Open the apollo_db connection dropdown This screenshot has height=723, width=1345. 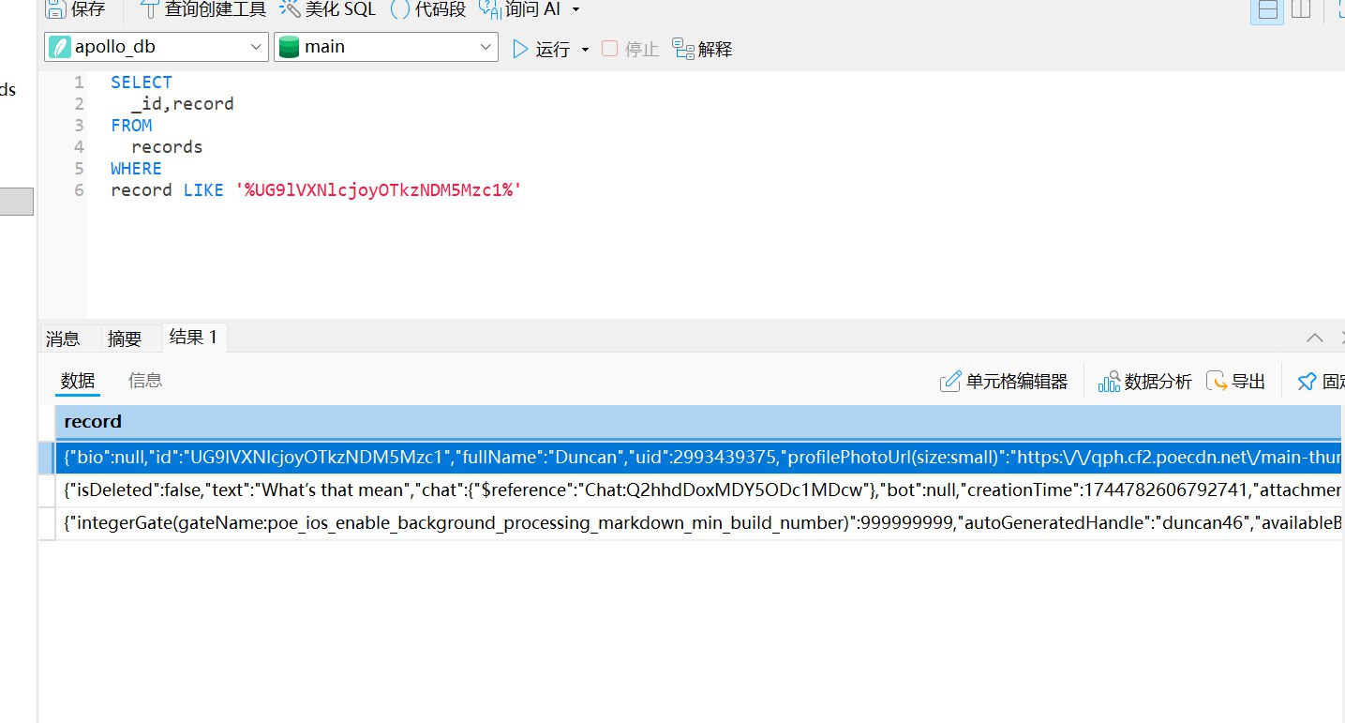(x=156, y=47)
